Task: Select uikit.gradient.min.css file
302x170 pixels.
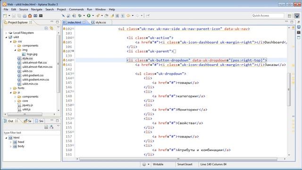Action: coord(34,80)
